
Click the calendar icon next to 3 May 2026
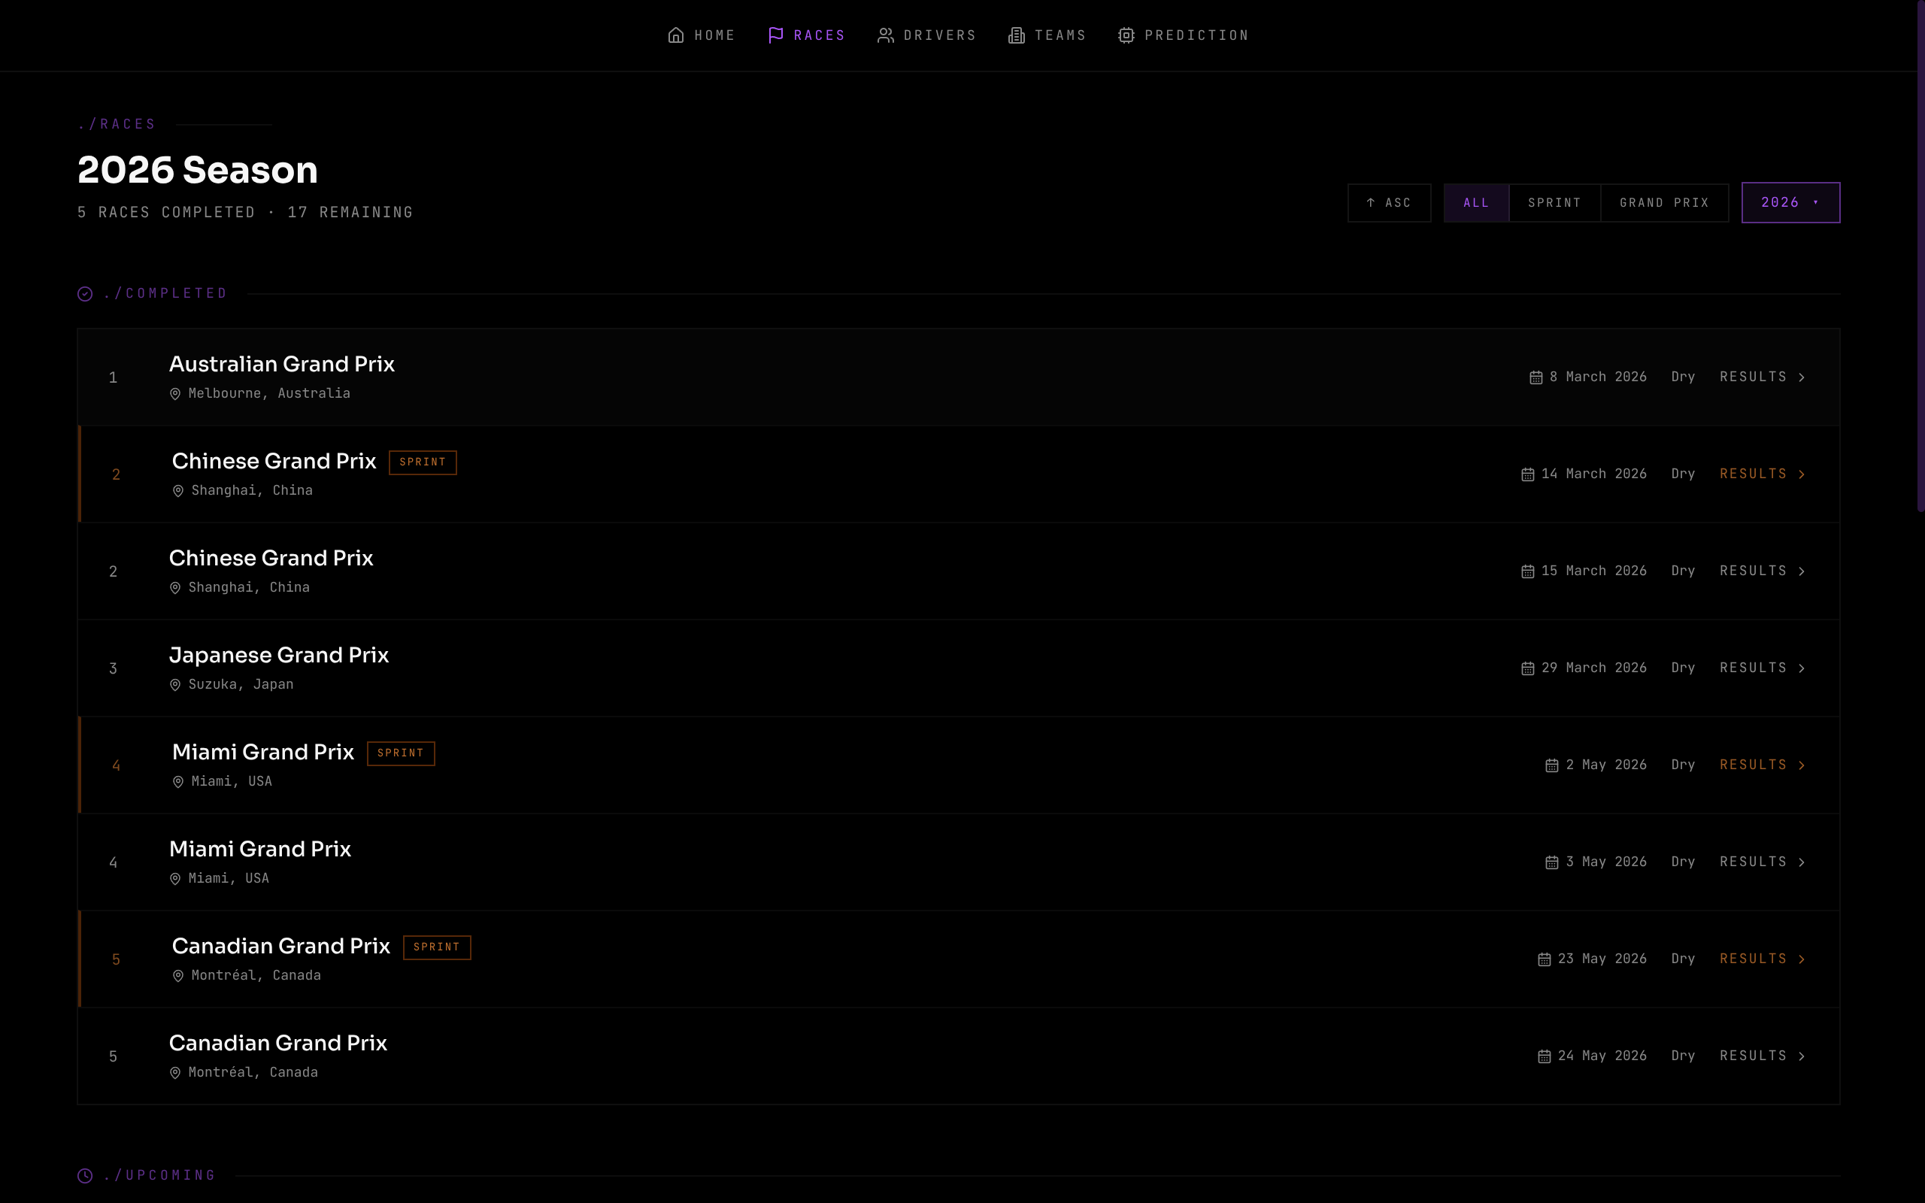coord(1552,862)
